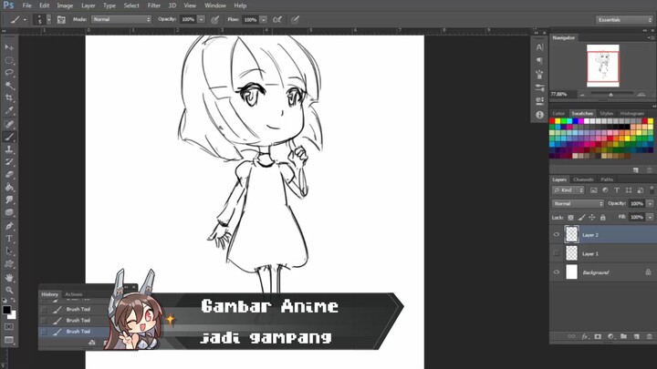
Task: Select the Zoom tool
Action: tap(9, 290)
